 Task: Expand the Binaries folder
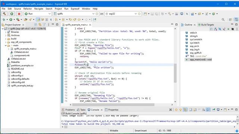point(6,32)
